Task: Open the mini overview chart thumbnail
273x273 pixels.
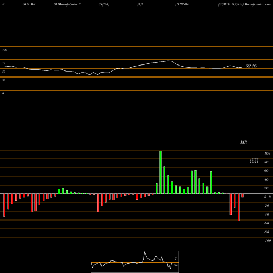Action: pos(135,262)
